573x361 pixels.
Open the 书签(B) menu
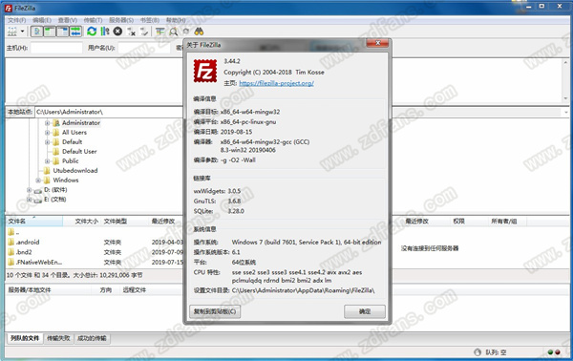150,20
